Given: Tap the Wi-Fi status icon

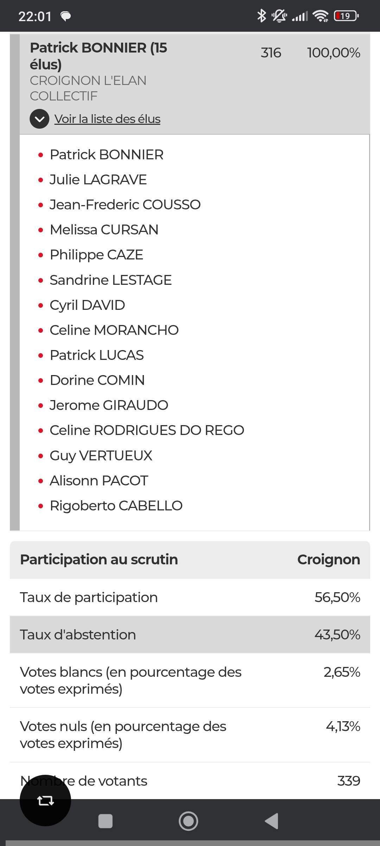Looking at the screenshot, I should click(321, 16).
